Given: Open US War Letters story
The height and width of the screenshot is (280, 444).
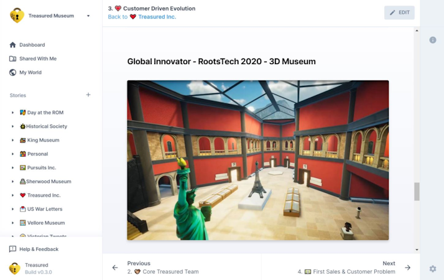Looking at the screenshot, I should (x=45, y=209).
